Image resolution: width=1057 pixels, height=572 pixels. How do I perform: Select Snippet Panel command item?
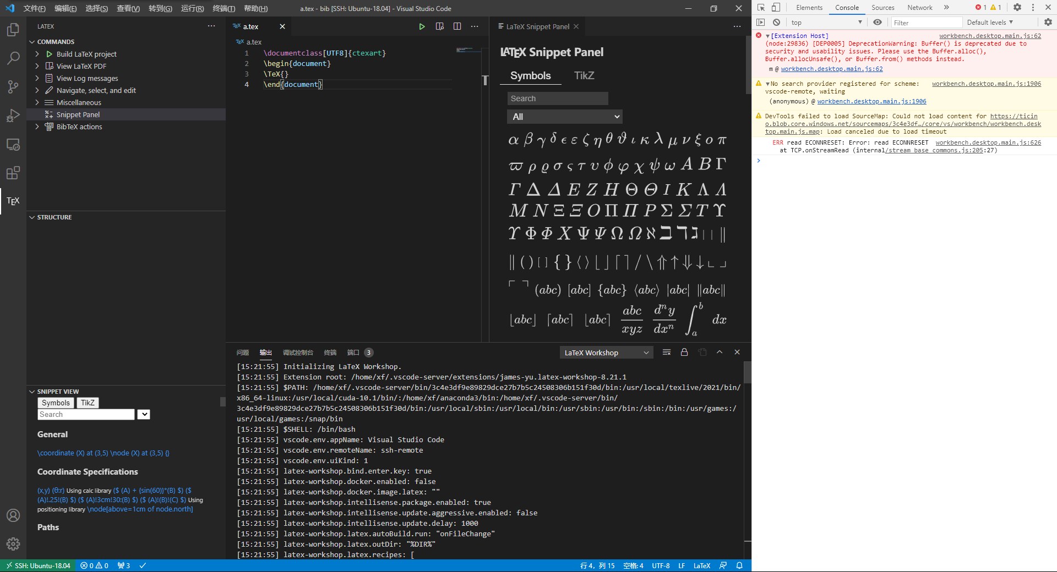(x=126, y=114)
